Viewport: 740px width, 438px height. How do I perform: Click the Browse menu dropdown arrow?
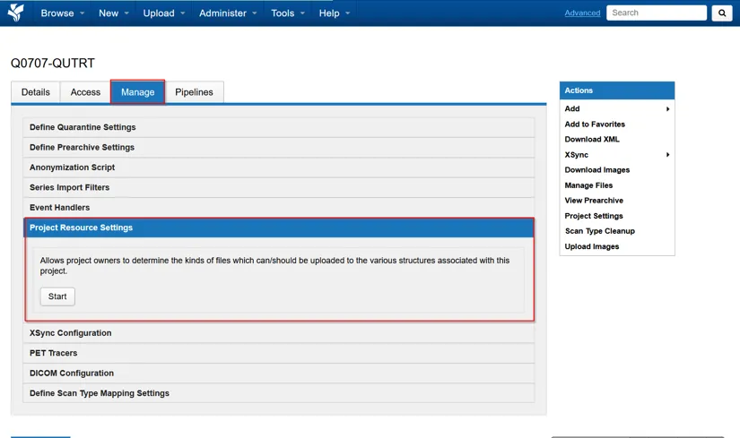tap(83, 13)
